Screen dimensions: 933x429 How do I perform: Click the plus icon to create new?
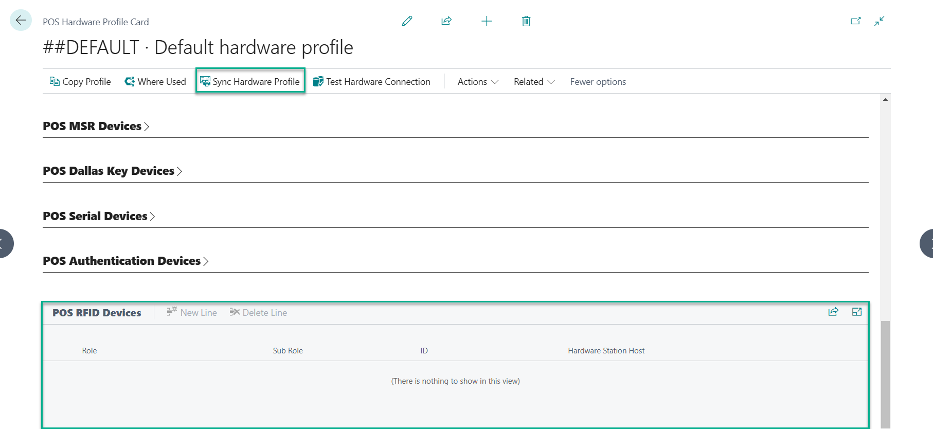(487, 21)
